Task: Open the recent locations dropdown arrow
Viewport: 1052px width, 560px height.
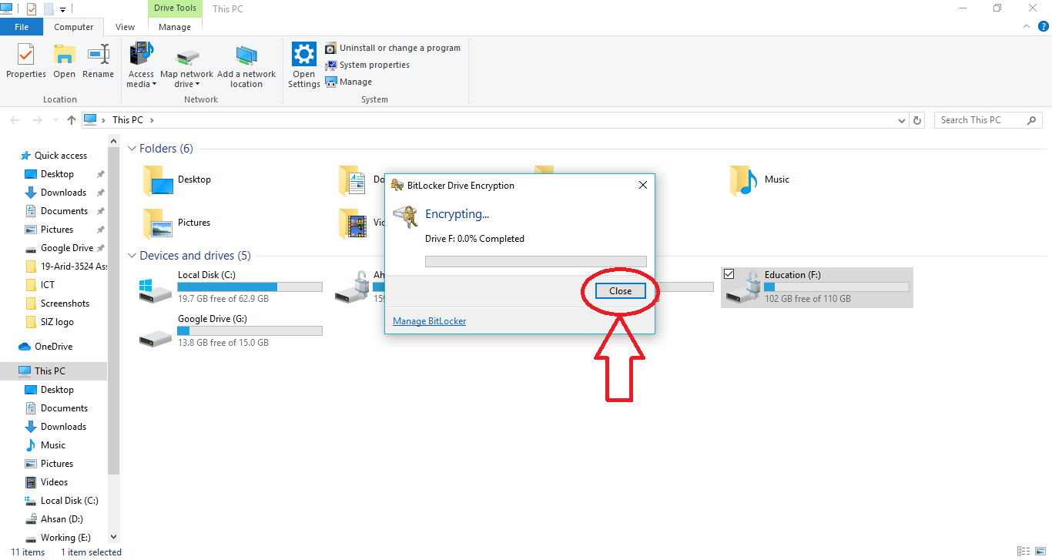Action: [x=55, y=120]
